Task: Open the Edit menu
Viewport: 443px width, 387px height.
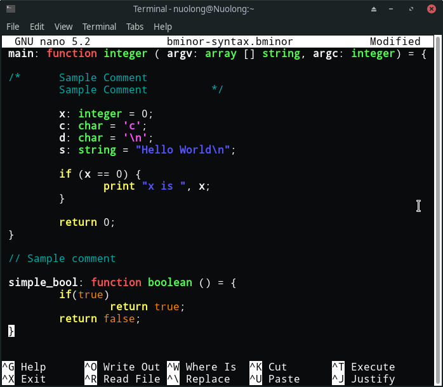Action: click(37, 27)
